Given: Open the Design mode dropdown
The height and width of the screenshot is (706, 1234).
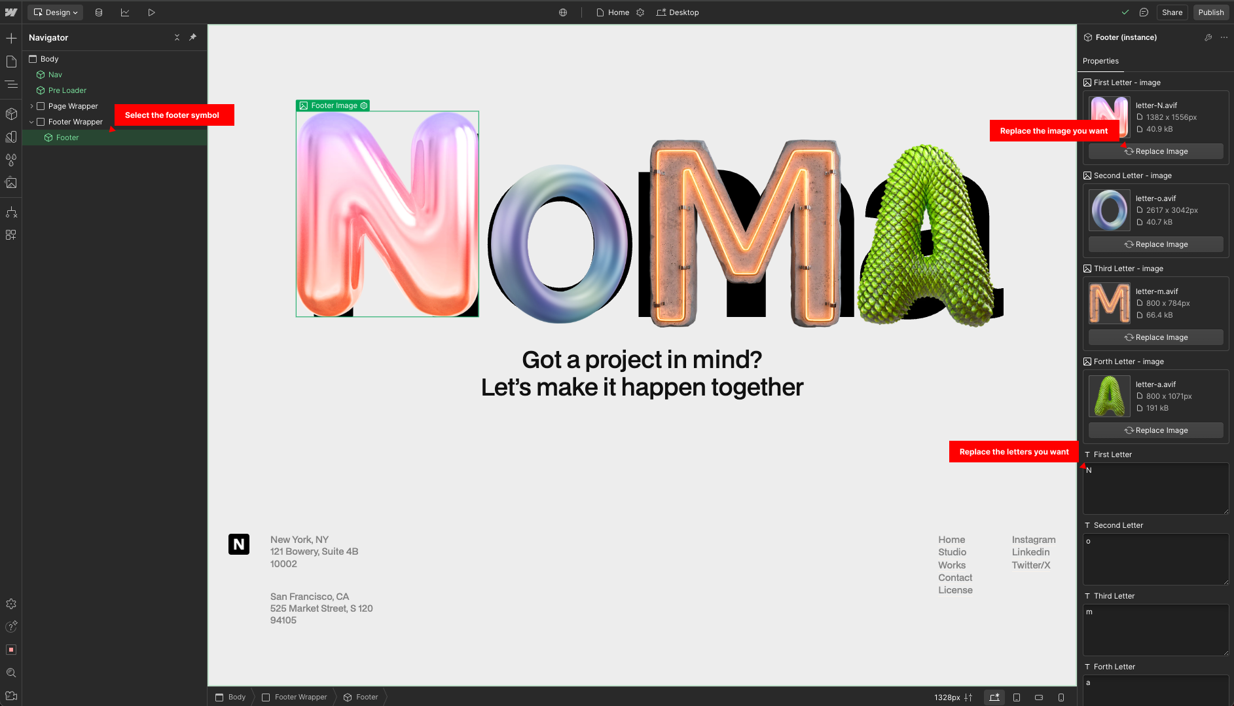Looking at the screenshot, I should click(x=56, y=12).
